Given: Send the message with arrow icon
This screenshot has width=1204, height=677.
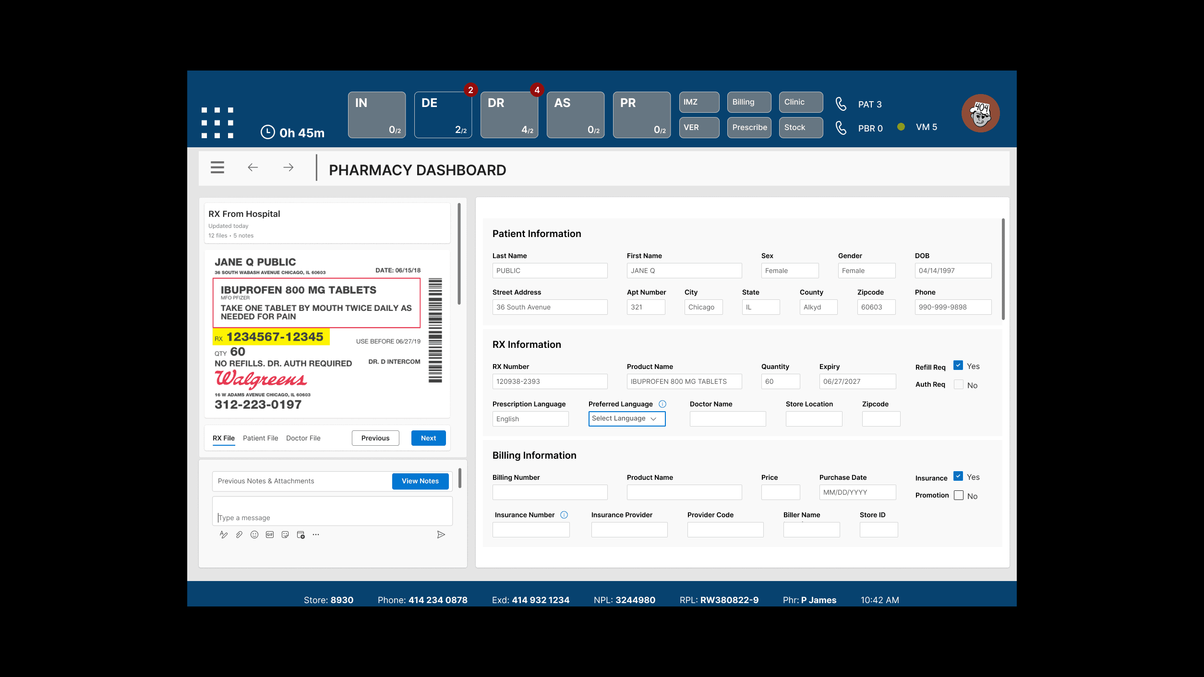Looking at the screenshot, I should (441, 534).
